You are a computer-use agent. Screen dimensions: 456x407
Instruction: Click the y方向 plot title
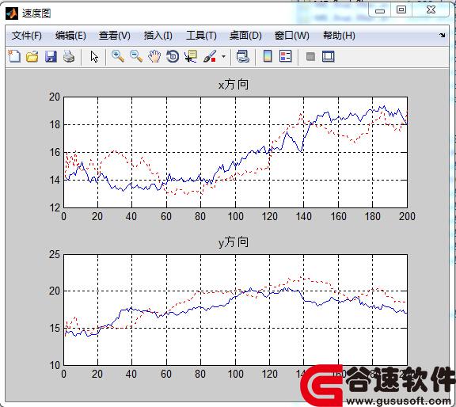click(x=234, y=242)
